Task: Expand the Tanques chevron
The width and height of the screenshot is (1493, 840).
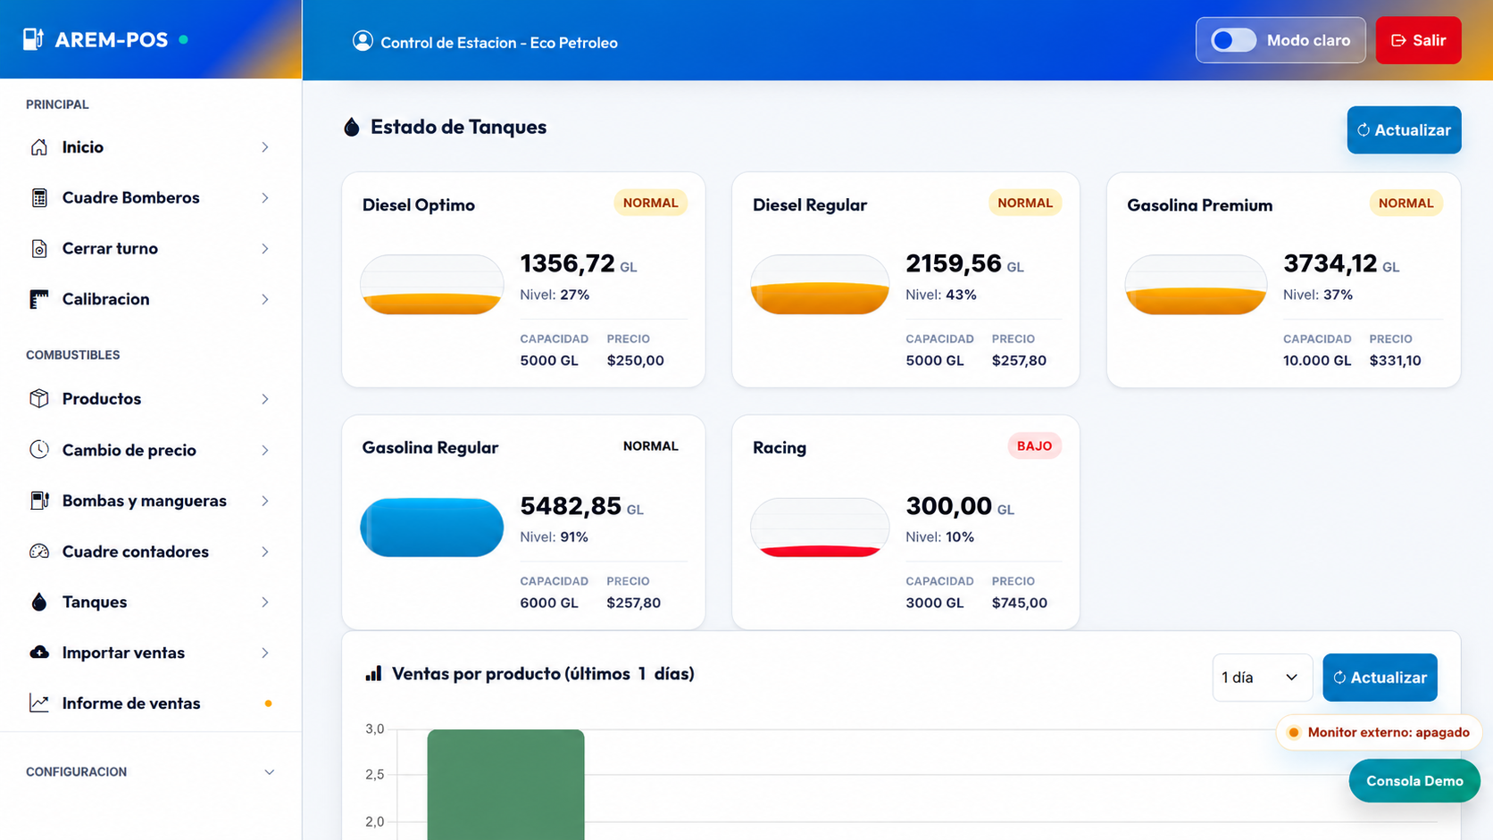Action: (x=265, y=602)
